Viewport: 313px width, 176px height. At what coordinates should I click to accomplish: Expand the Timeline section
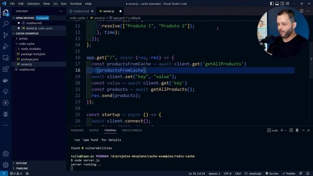(22, 168)
